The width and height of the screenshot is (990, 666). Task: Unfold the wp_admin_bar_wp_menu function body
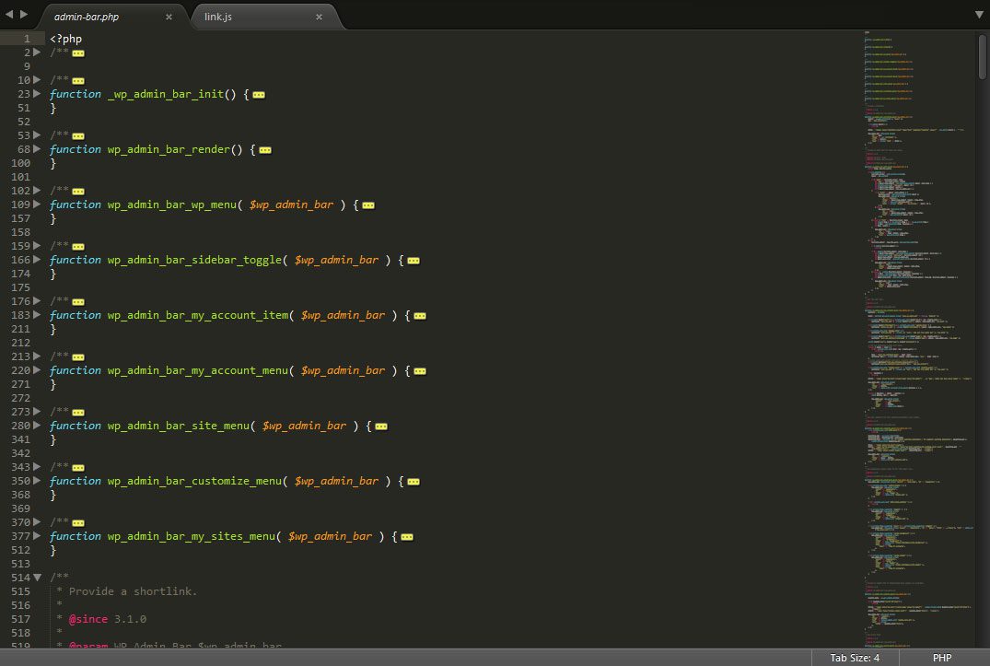pyautogui.click(x=368, y=204)
